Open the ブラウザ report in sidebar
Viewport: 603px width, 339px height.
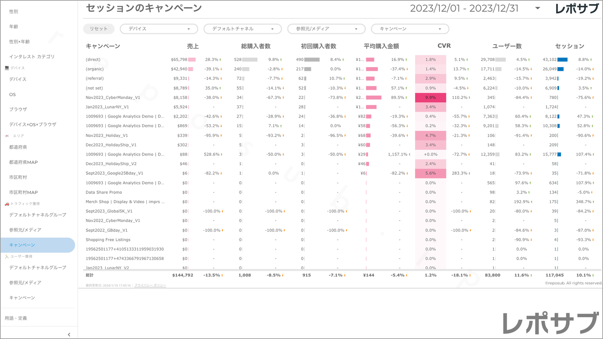pos(18,109)
